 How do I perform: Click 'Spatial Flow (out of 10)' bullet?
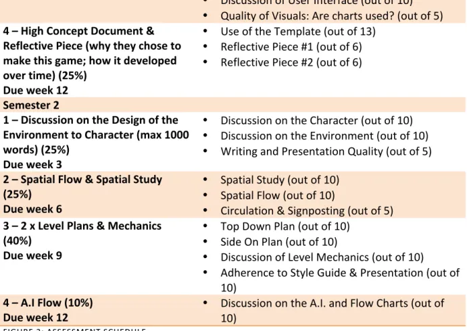[x=278, y=196]
